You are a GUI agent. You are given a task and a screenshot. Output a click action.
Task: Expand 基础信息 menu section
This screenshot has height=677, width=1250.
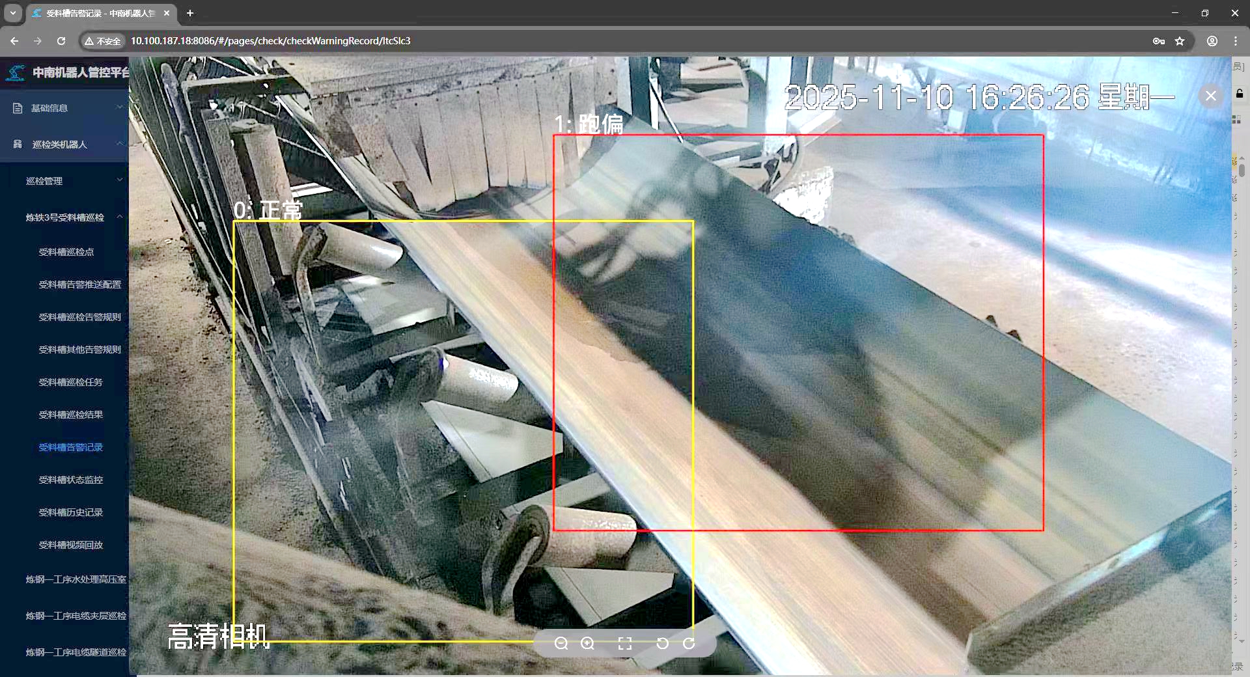(x=65, y=108)
